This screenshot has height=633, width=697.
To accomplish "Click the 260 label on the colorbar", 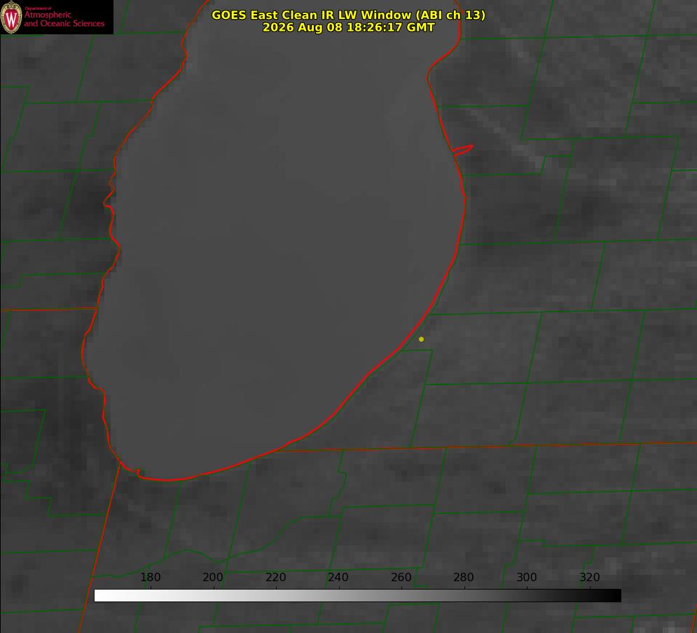I will (401, 577).
